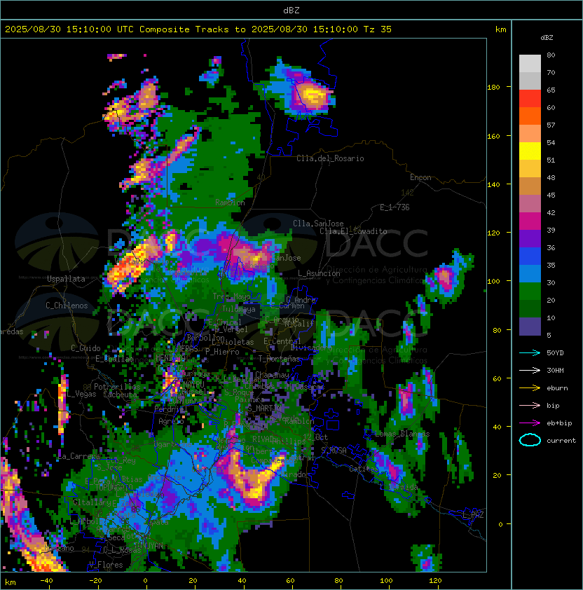Click the 'V_Flores' map label

click(x=106, y=565)
